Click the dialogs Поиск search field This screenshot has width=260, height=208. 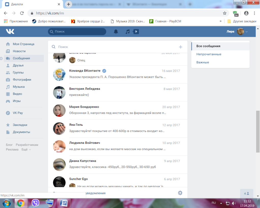(x=115, y=47)
